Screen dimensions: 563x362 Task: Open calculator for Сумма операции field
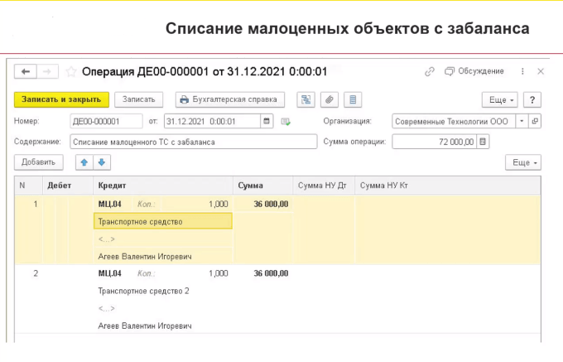(x=484, y=142)
